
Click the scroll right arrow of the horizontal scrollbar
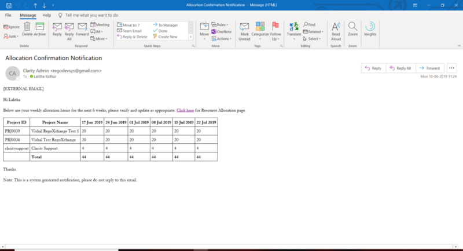point(456,246)
